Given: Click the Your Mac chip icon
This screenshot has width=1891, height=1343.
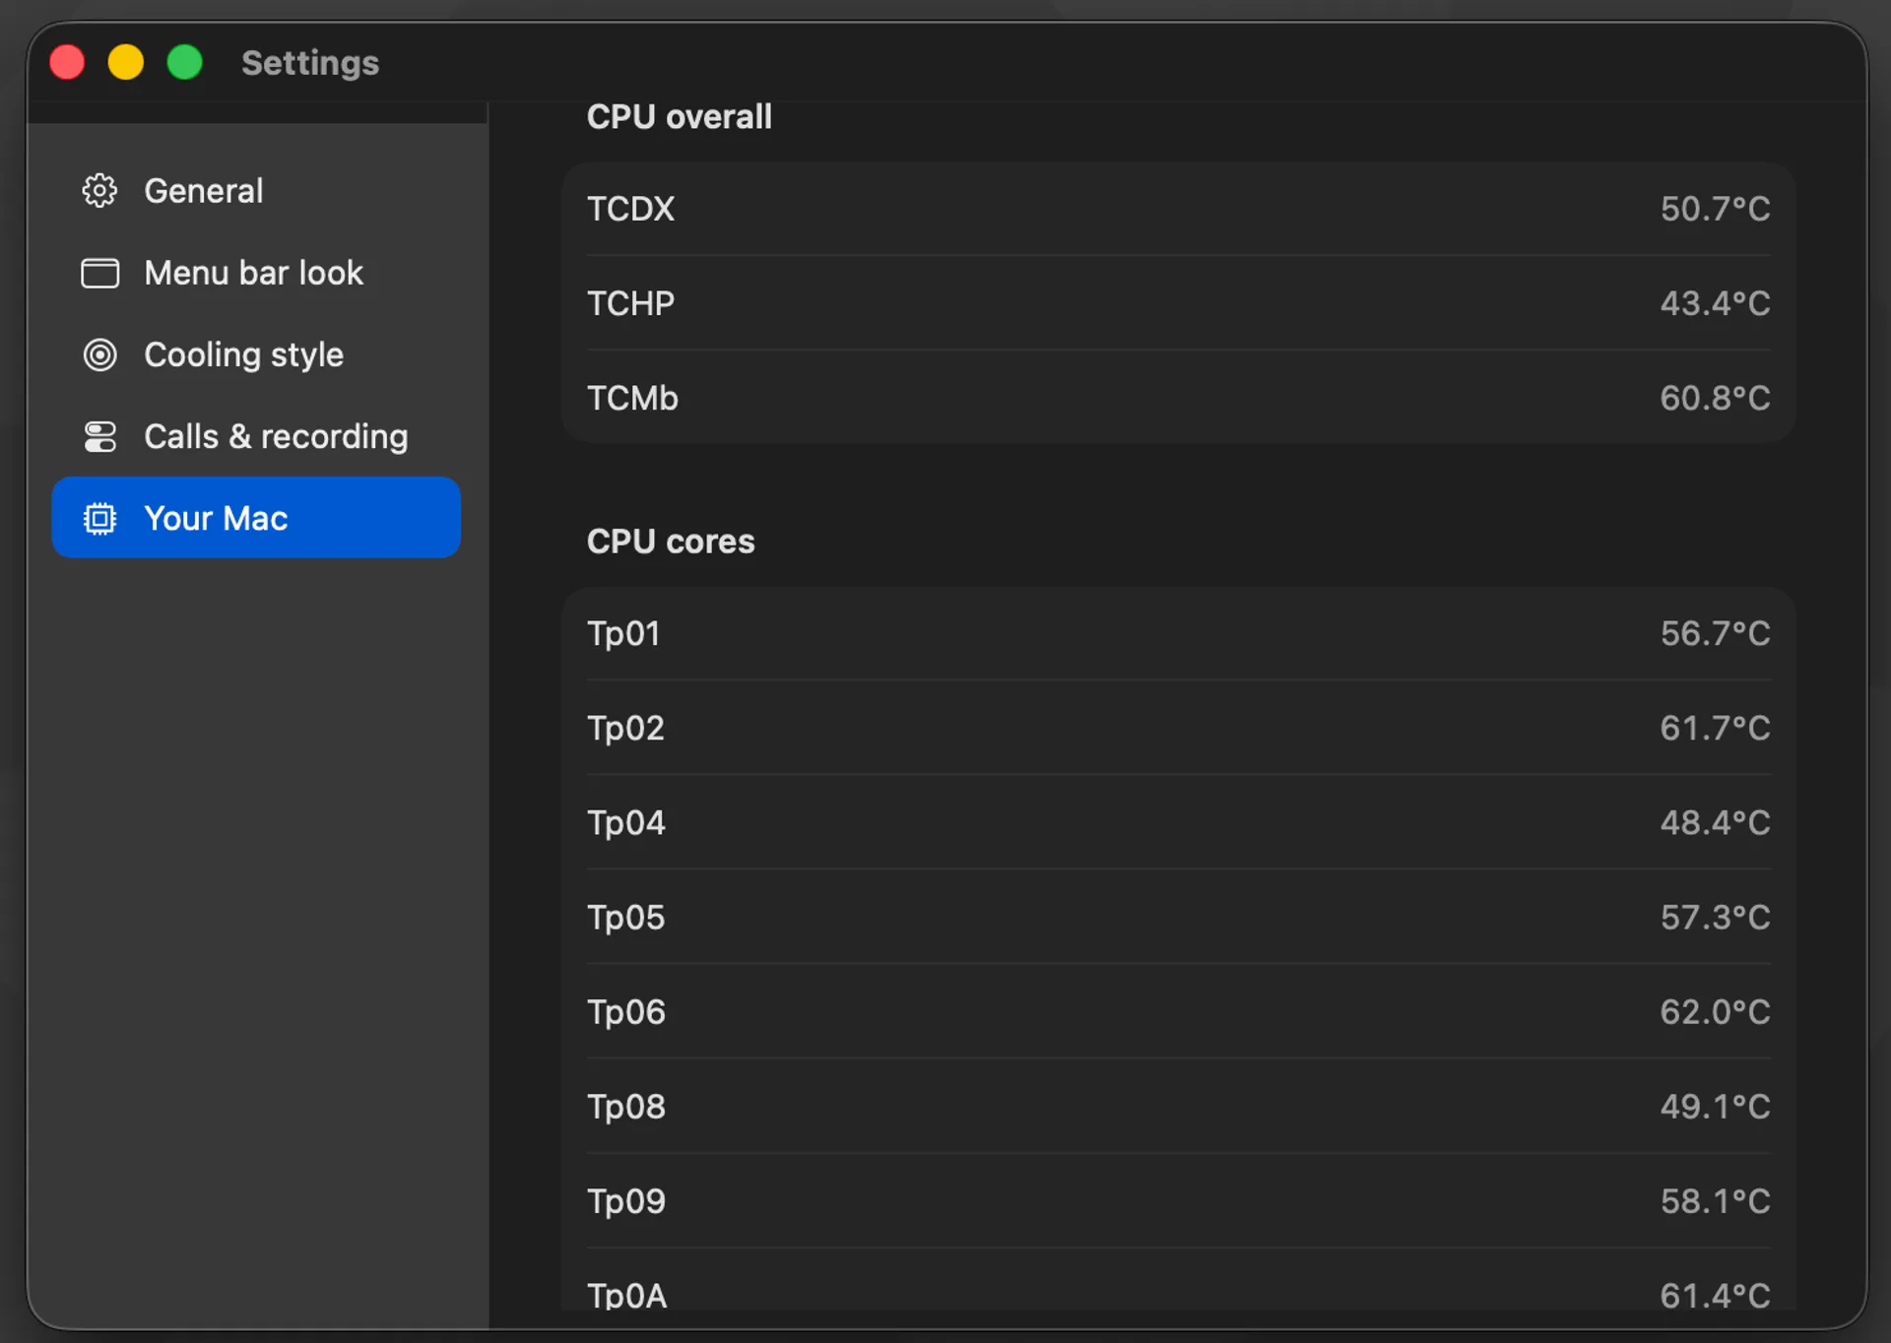Looking at the screenshot, I should pyautogui.click(x=99, y=518).
